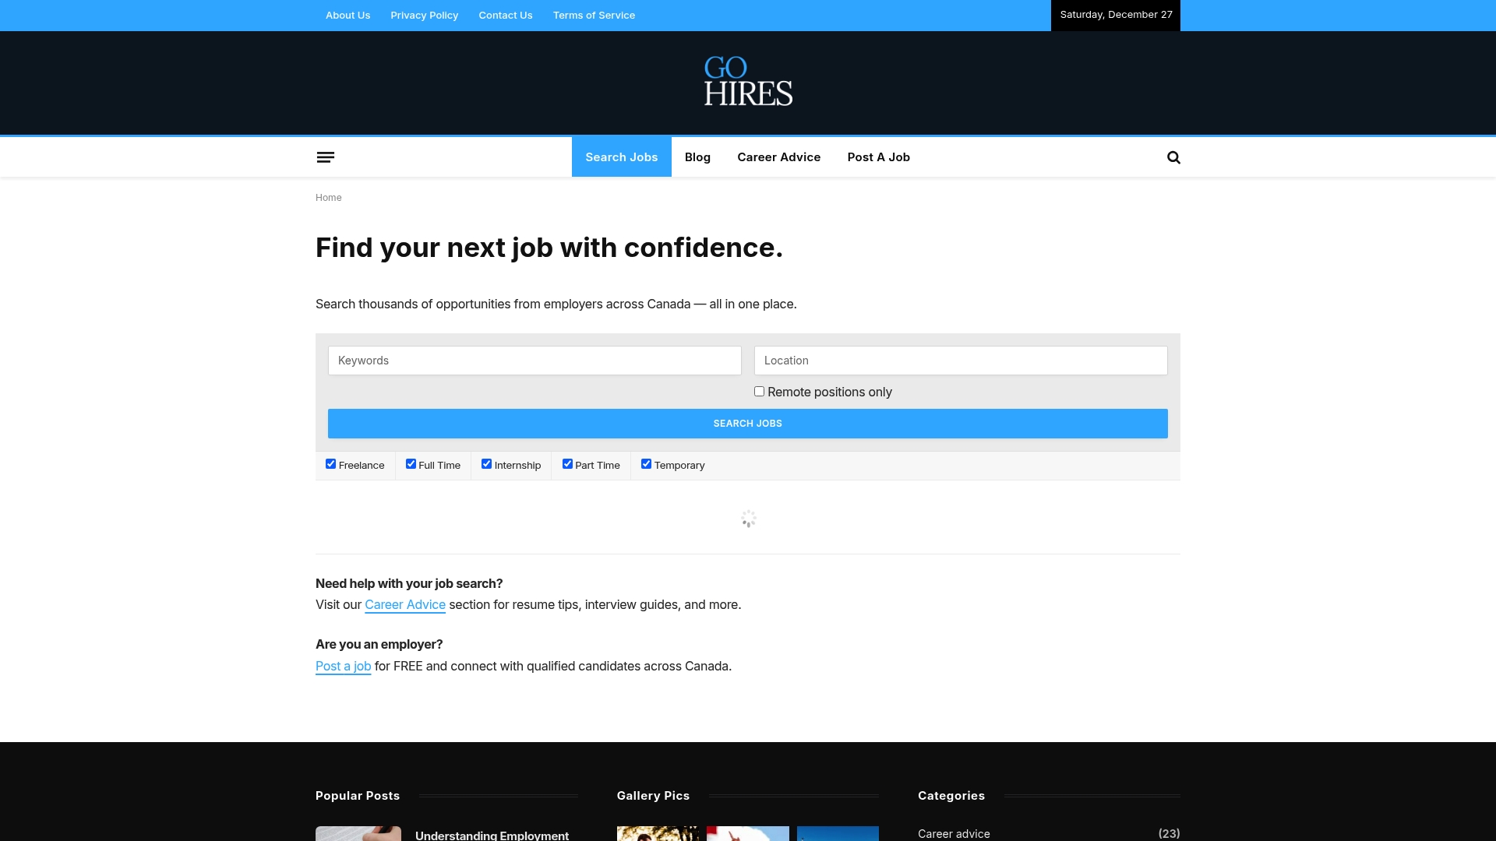Viewport: 1496px width, 841px height.
Task: Focus the Keywords input field
Action: point(535,360)
